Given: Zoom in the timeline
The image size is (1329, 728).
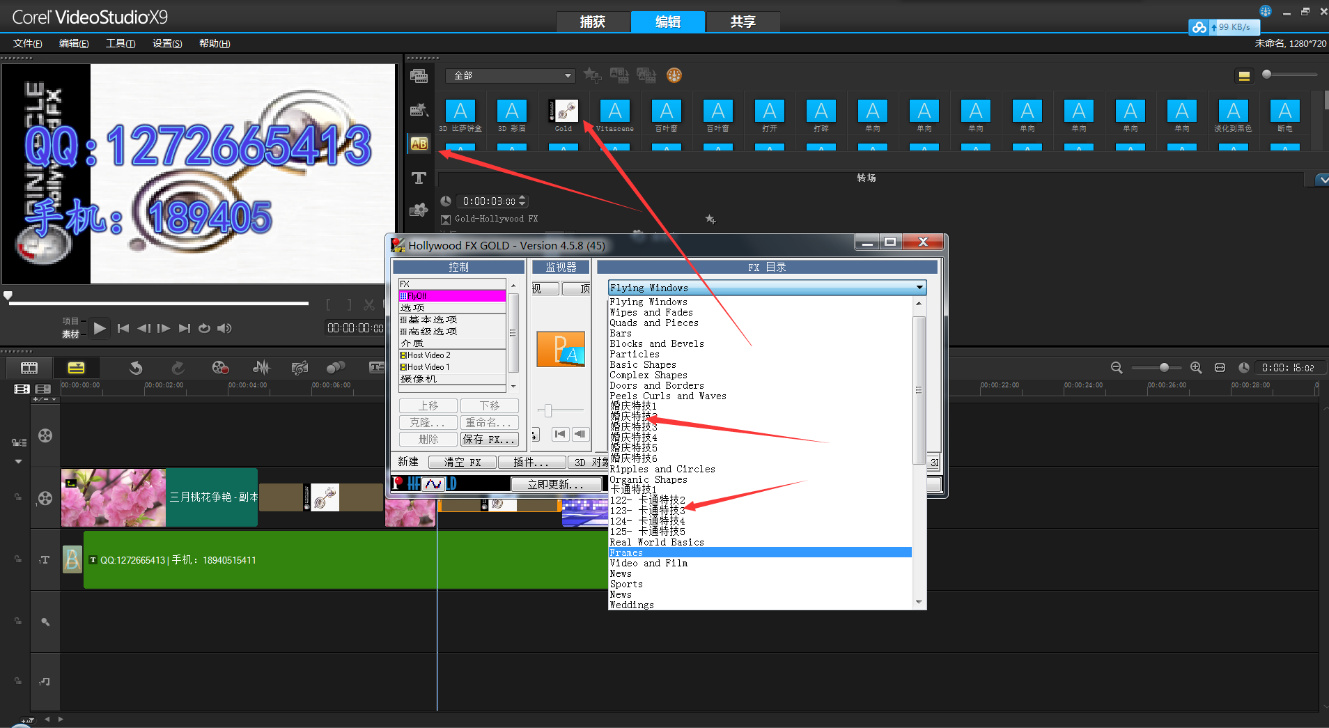Looking at the screenshot, I should (x=1196, y=368).
